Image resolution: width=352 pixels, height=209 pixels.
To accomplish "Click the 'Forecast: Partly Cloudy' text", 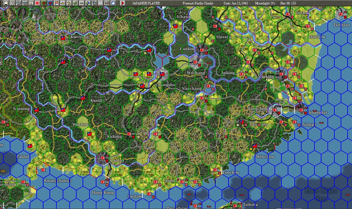I will [x=198, y=3].
